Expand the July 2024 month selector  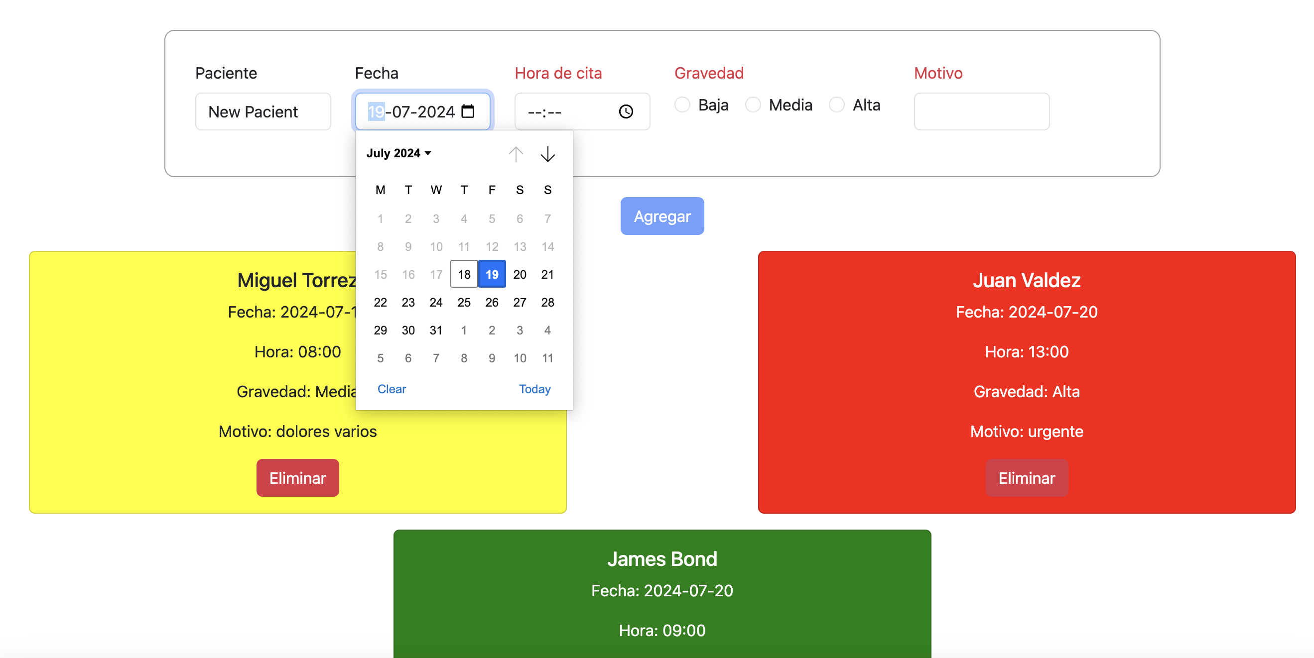pos(399,153)
